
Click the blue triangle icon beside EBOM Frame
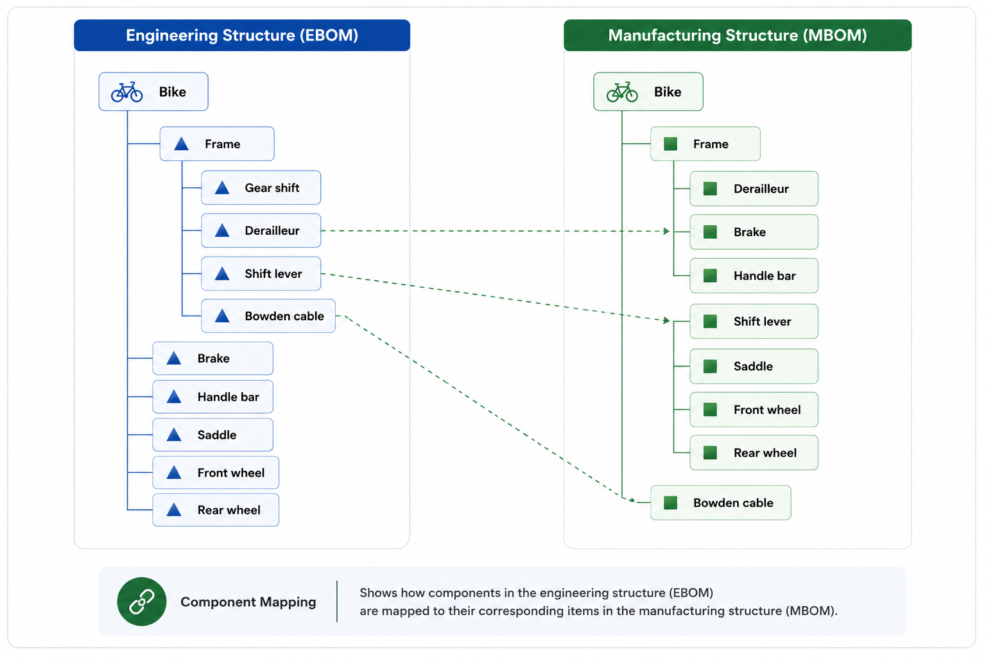click(x=182, y=144)
